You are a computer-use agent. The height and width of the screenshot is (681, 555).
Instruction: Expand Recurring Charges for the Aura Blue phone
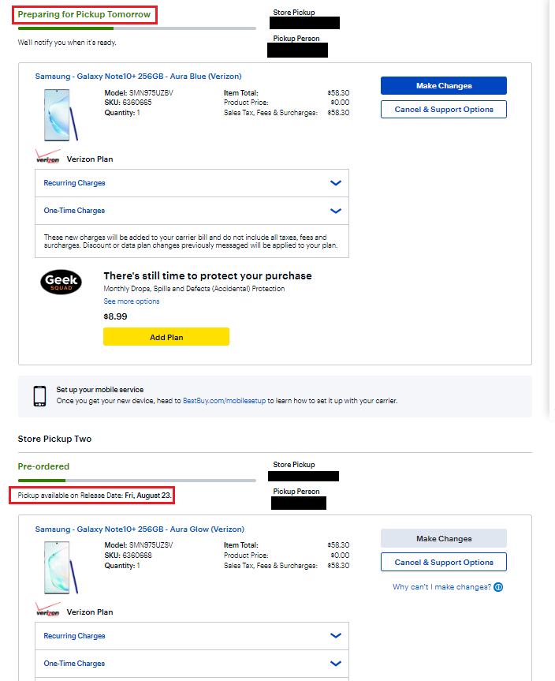coord(192,183)
